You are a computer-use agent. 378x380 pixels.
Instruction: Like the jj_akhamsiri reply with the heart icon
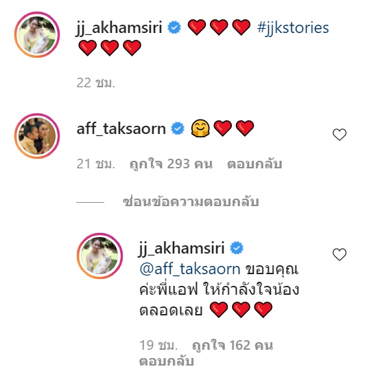[340, 254]
